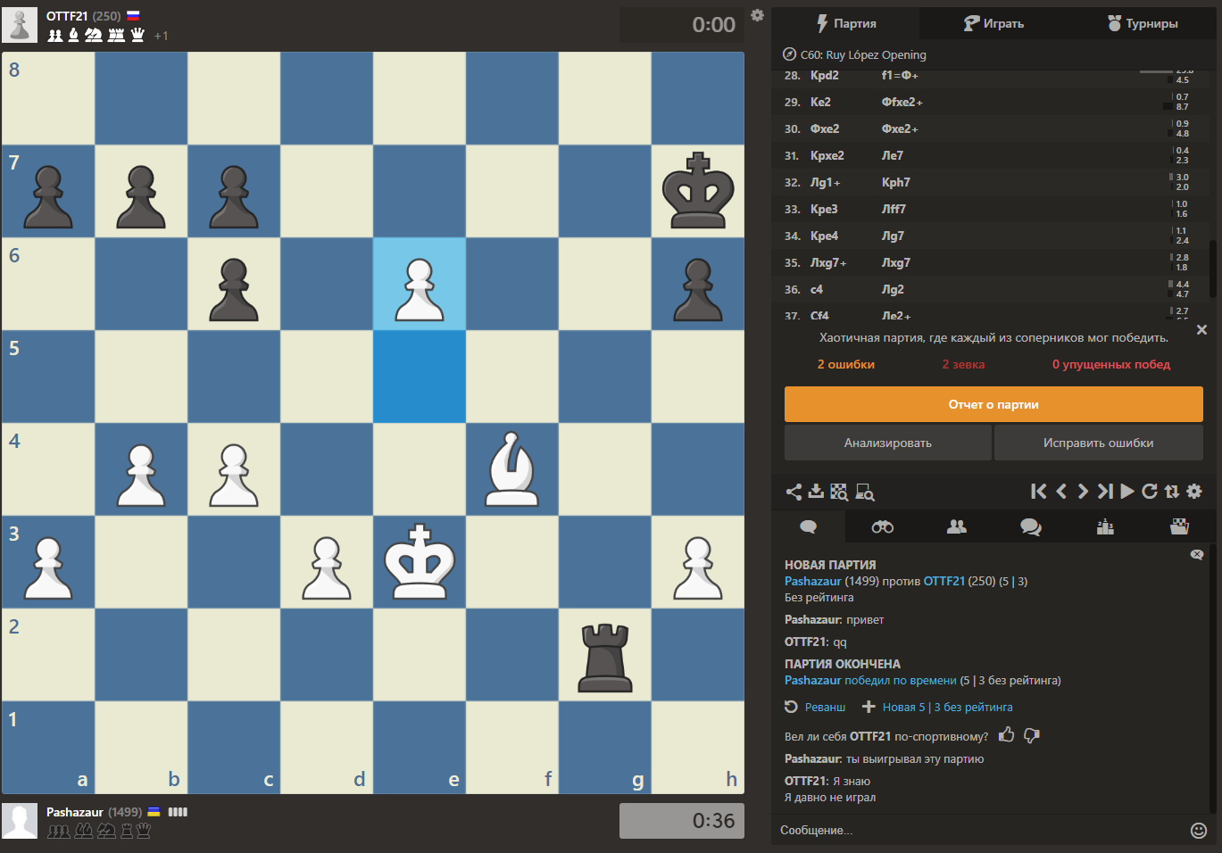Step back one move with the left arrow
Image resolution: width=1222 pixels, height=853 pixels.
coord(1061,491)
